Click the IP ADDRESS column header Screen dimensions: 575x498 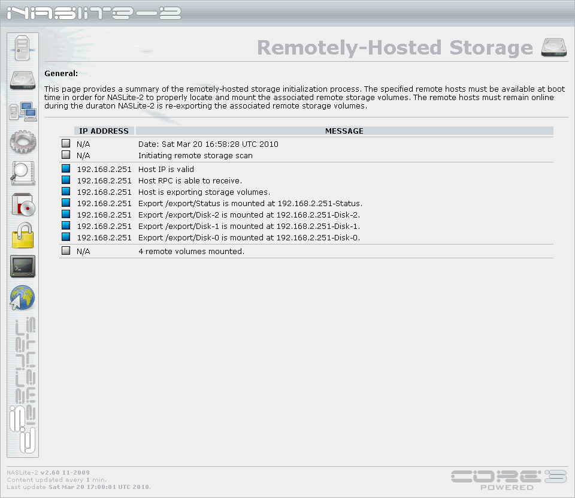(104, 131)
